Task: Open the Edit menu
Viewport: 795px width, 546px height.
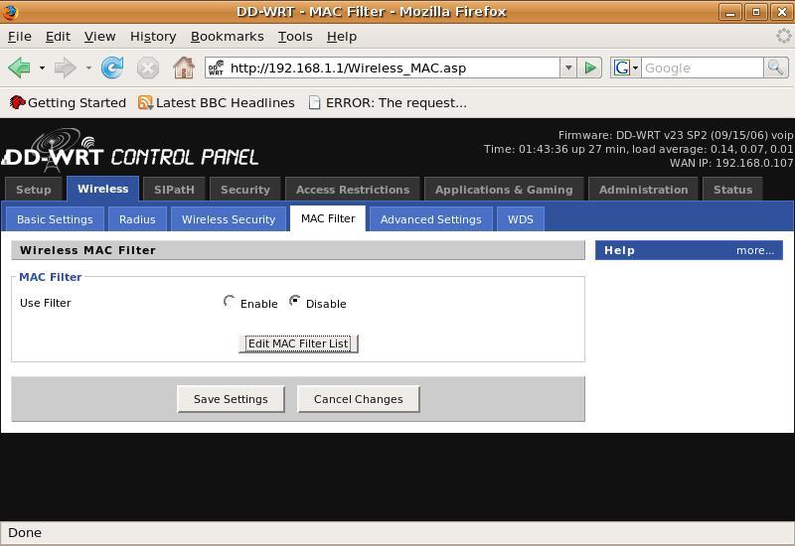Action: [x=58, y=37]
